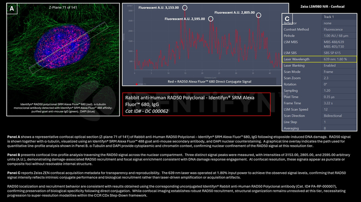Click the panel A letter label

coord(12,9)
